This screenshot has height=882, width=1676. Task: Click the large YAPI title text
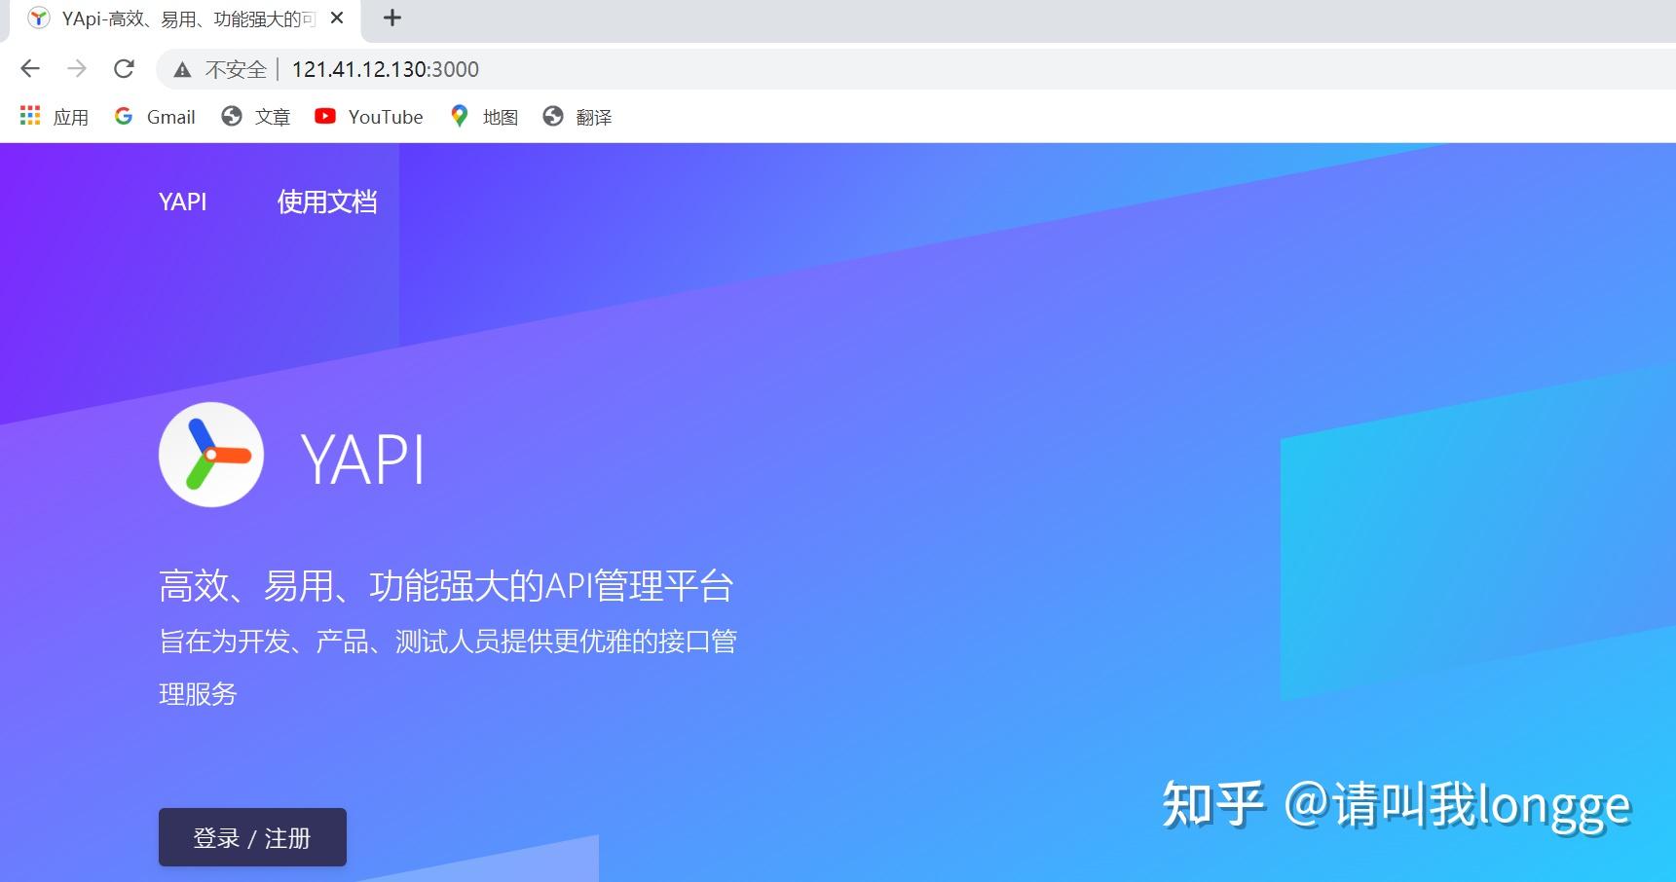point(362,459)
